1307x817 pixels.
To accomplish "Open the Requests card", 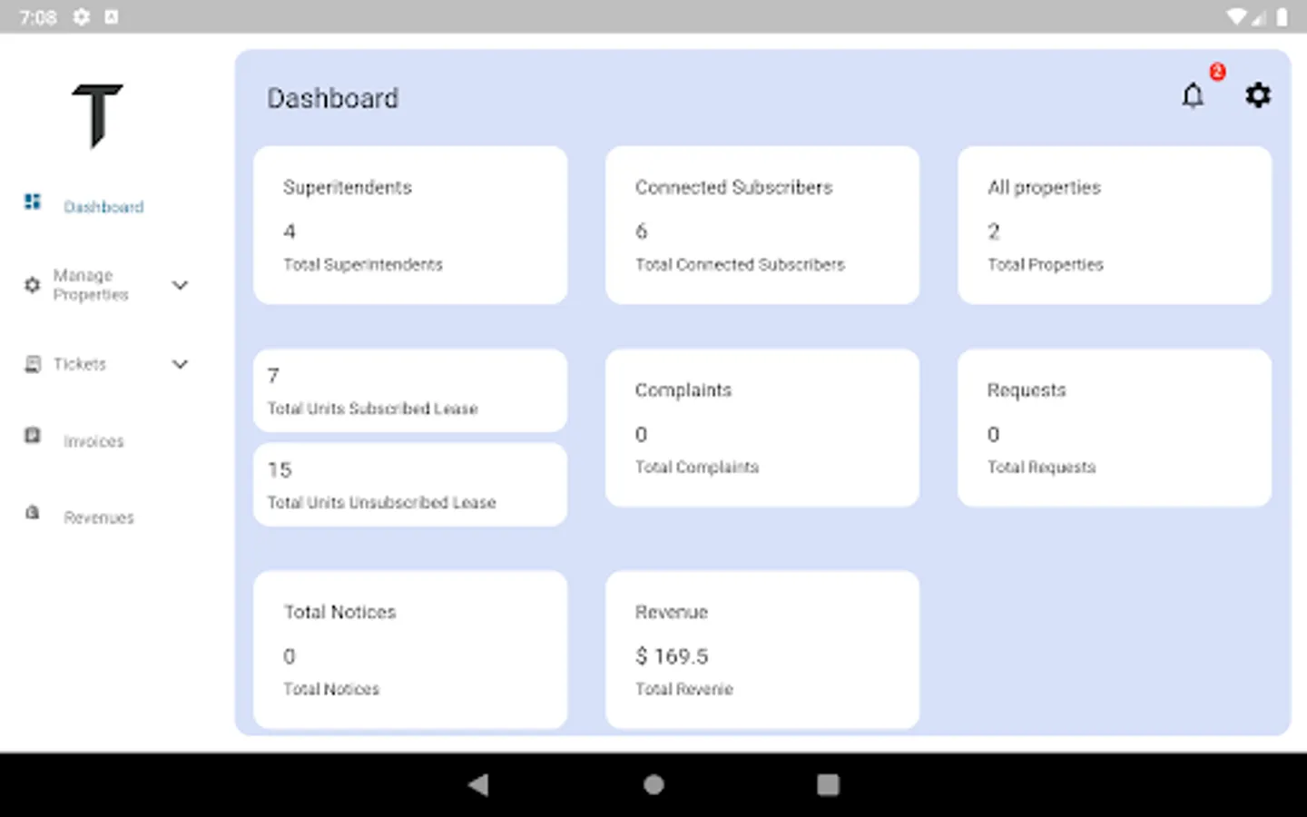I will [x=1115, y=428].
